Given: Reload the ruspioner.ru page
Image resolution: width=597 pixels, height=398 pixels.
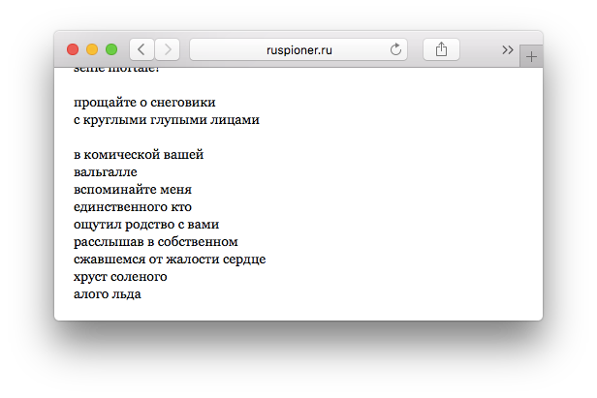Looking at the screenshot, I should pos(395,49).
